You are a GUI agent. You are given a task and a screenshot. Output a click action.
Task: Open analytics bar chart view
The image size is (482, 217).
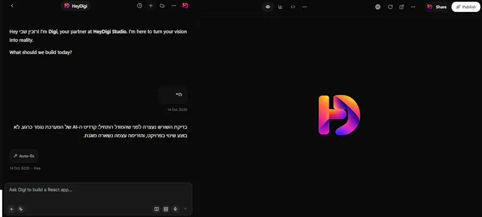pos(280,7)
